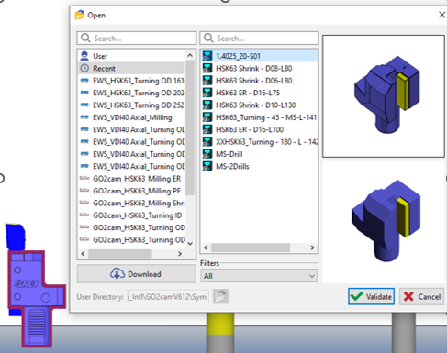The height and width of the screenshot is (353, 447).
Task: Click the icon next to HSK63 Shrink - D06-L80
Action: (207, 81)
